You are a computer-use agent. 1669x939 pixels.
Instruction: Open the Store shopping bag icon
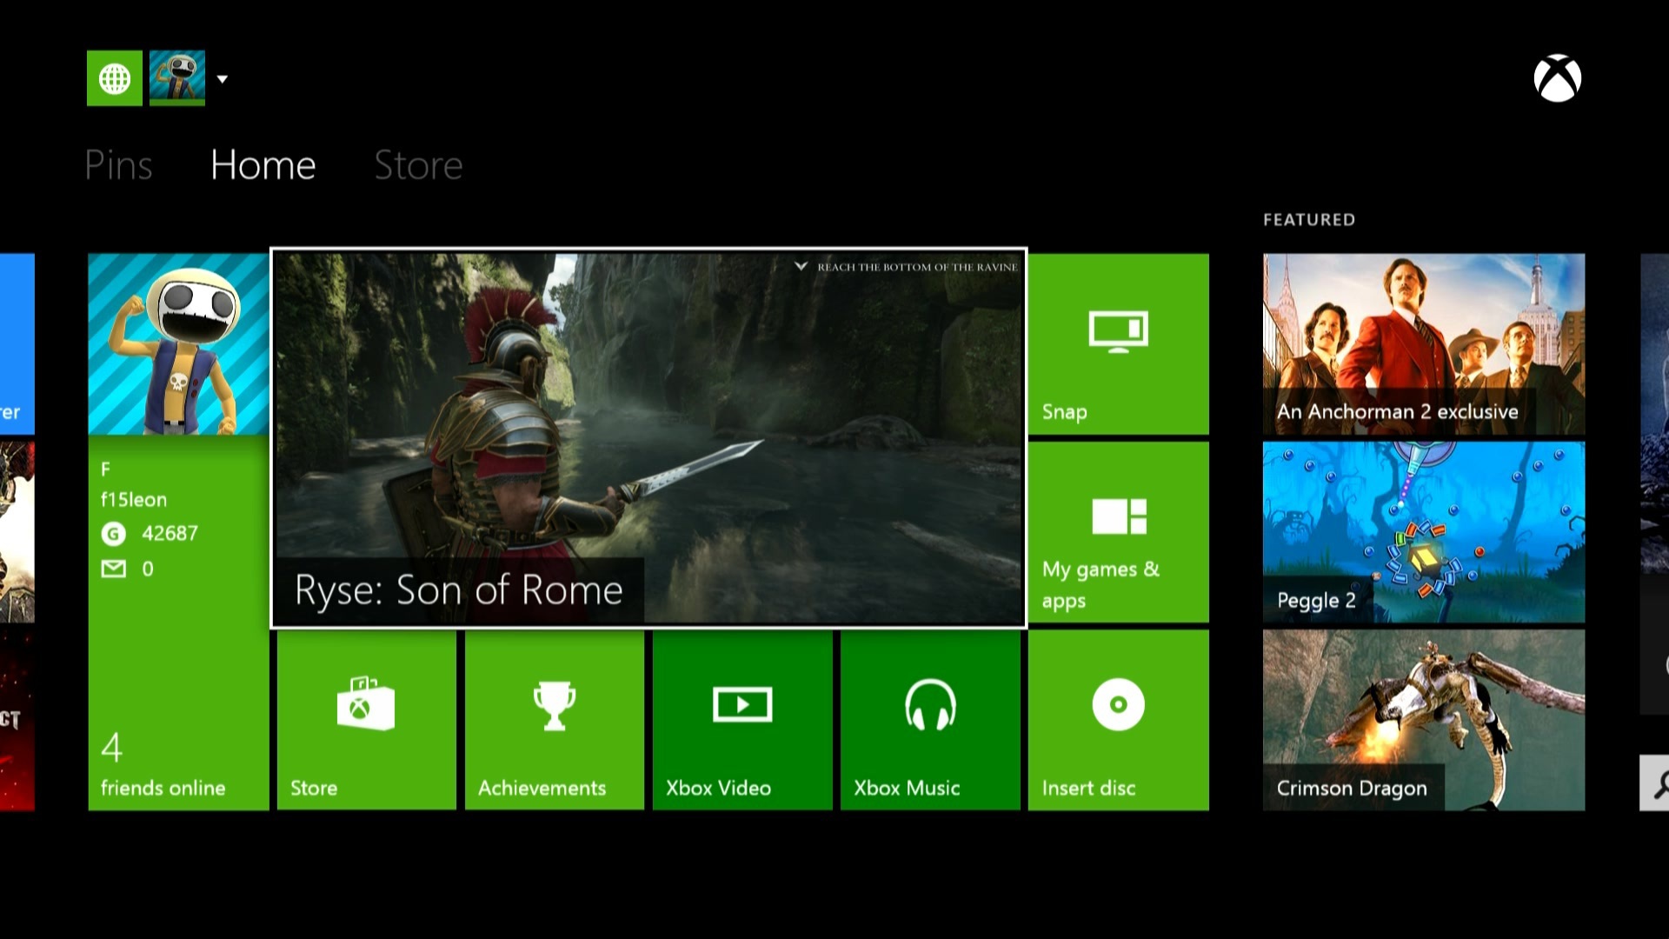click(x=365, y=703)
